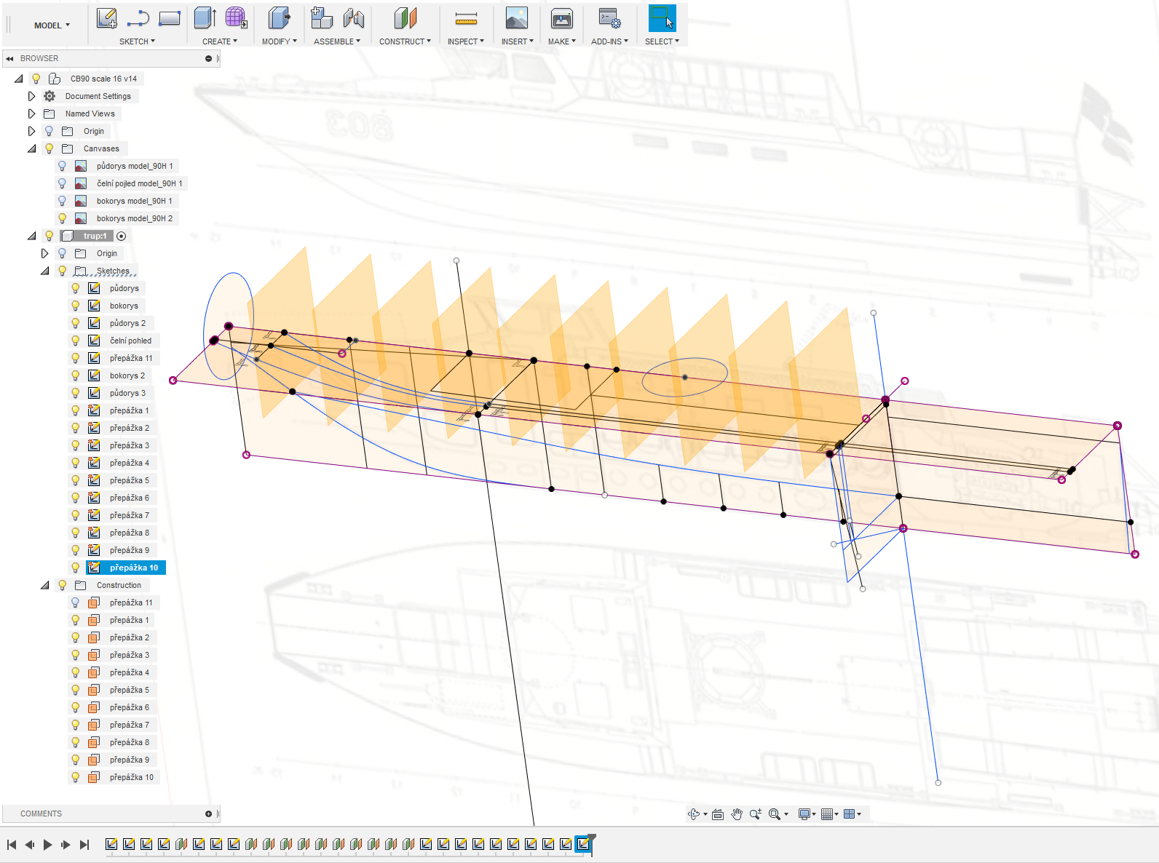Viewport: 1159px width, 863px height.
Task: Click the first sketch marker in timeline
Action: tap(111, 844)
